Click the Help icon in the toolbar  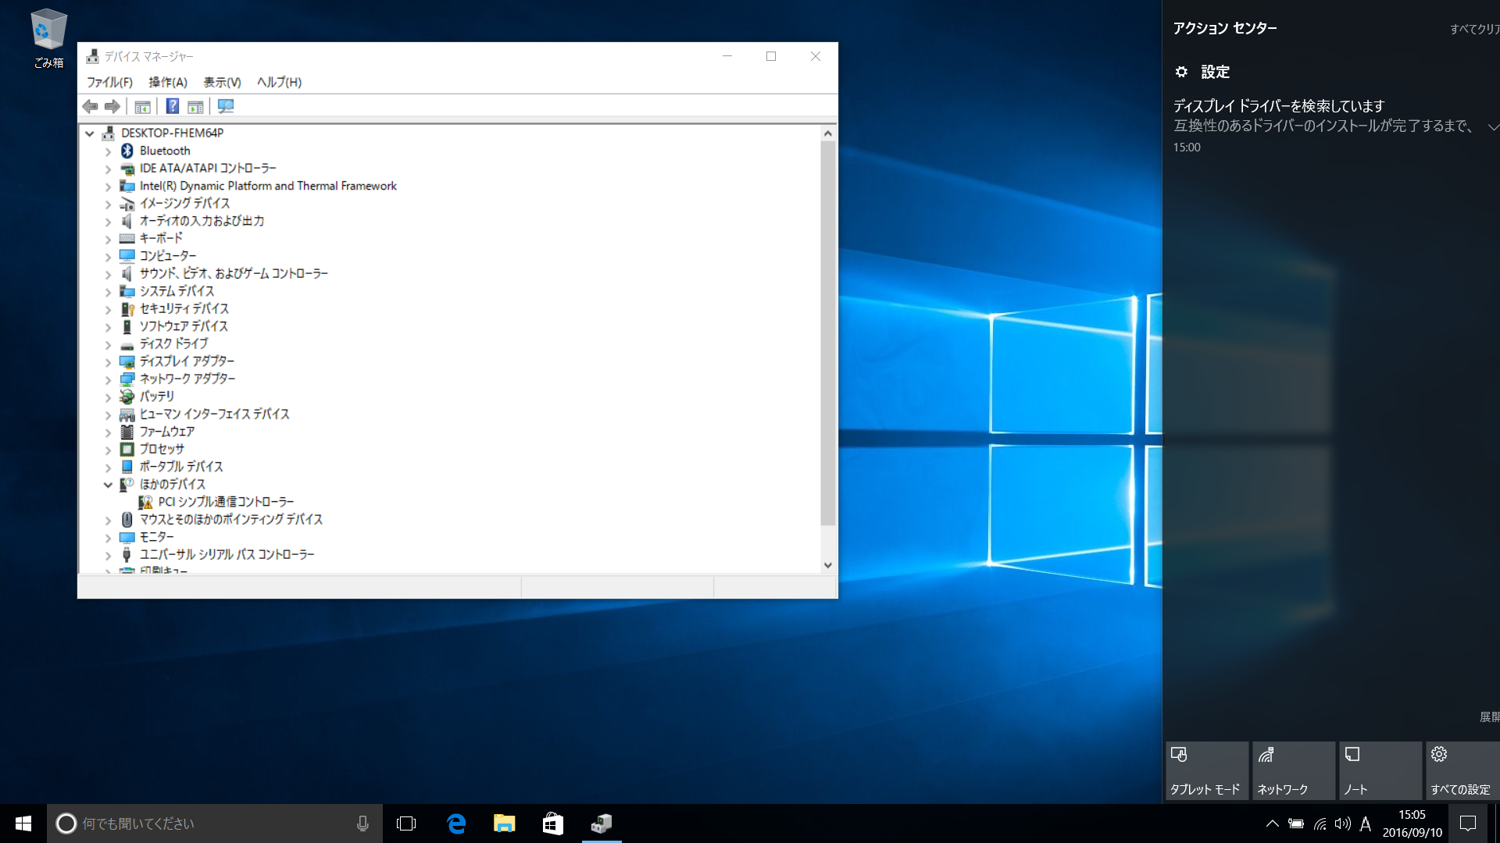coord(173,106)
